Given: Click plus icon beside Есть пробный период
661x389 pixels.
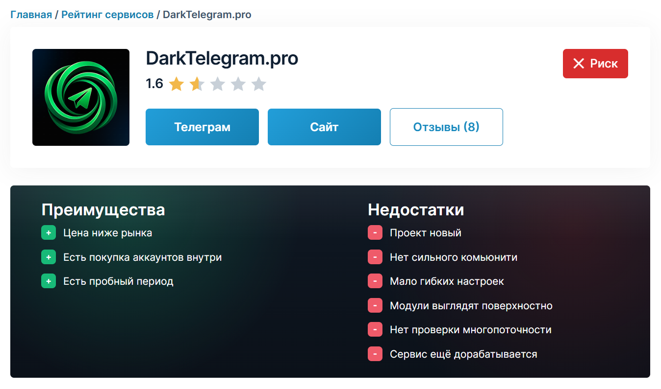Looking at the screenshot, I should (49, 281).
